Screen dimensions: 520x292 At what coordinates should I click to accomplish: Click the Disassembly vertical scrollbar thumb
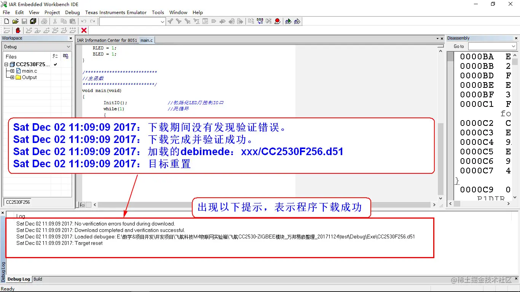(x=515, y=62)
